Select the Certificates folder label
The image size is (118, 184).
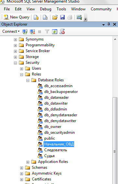(42, 179)
